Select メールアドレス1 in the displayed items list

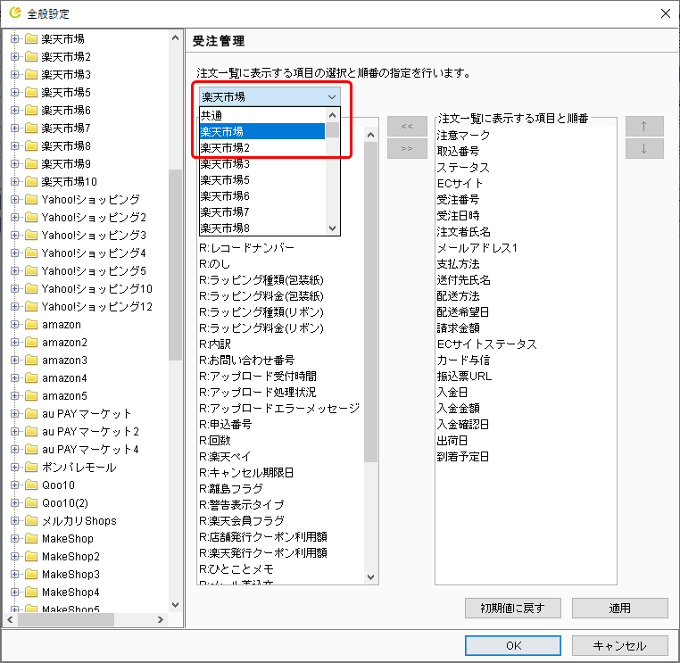click(477, 247)
